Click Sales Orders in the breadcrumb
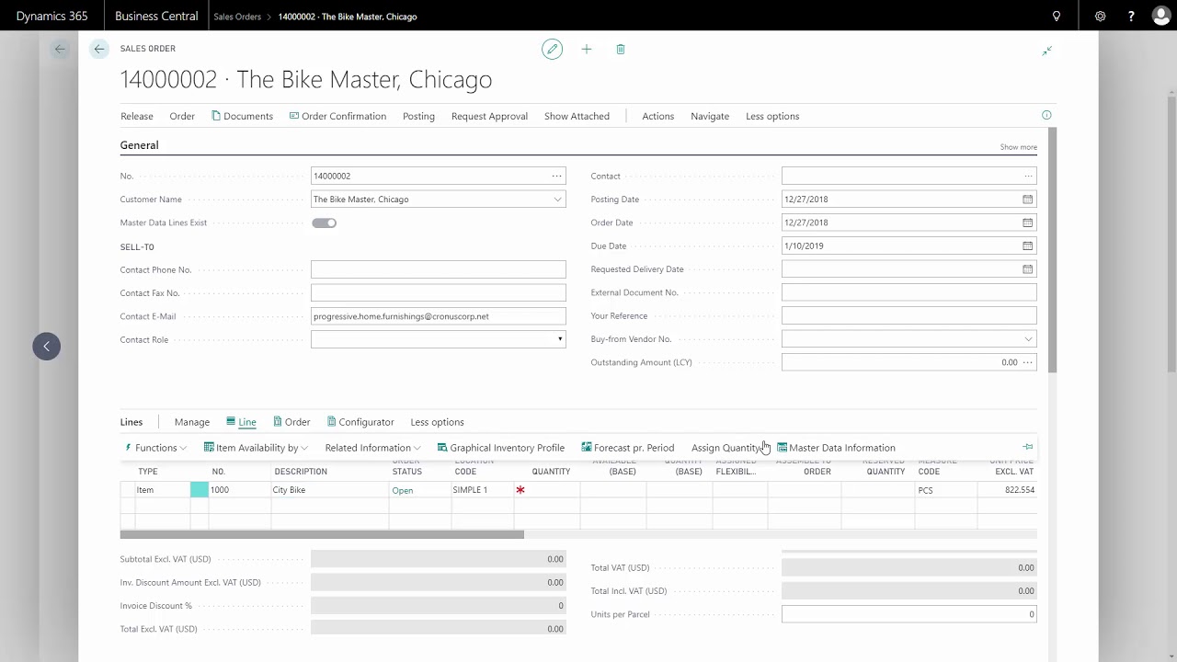 pos(237,17)
